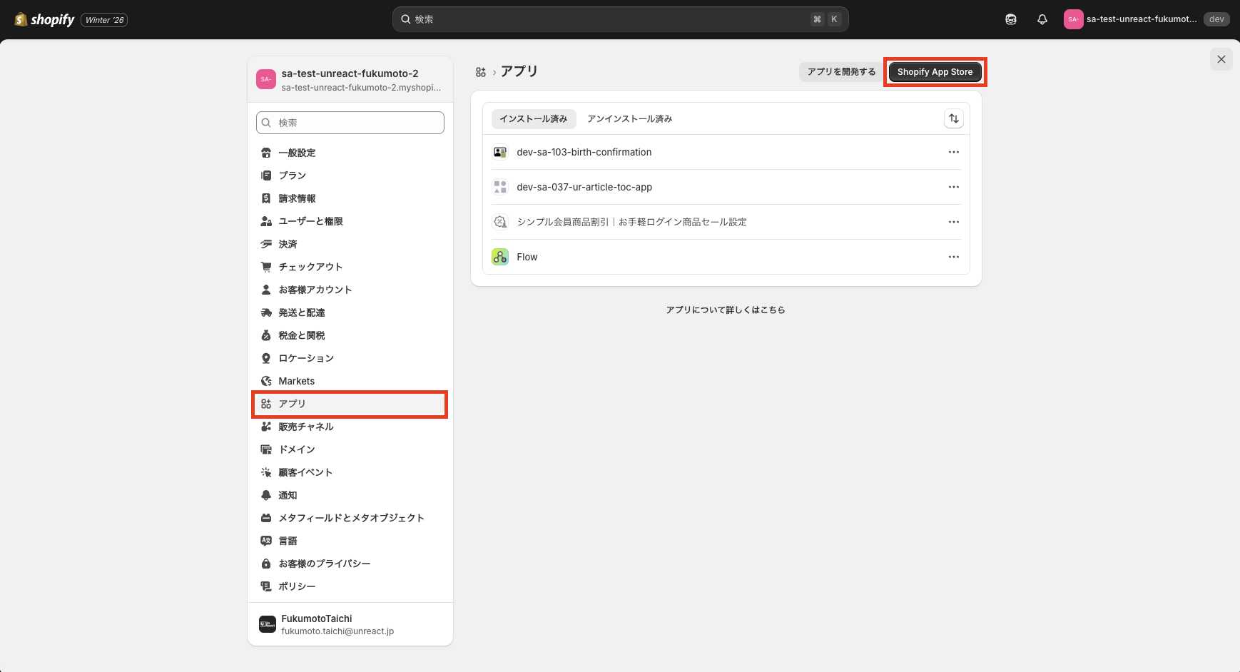Focus the settings sidebar 検索 field
The width and height of the screenshot is (1240, 672).
pos(350,123)
